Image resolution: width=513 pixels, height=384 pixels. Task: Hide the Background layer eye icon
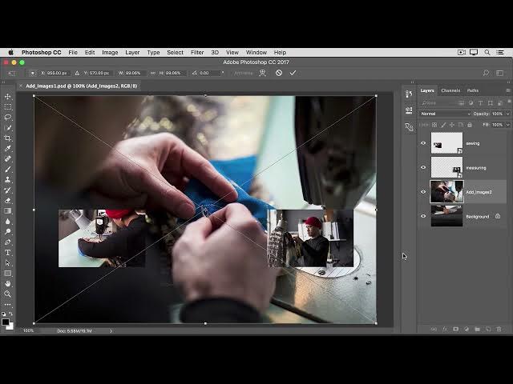click(423, 216)
